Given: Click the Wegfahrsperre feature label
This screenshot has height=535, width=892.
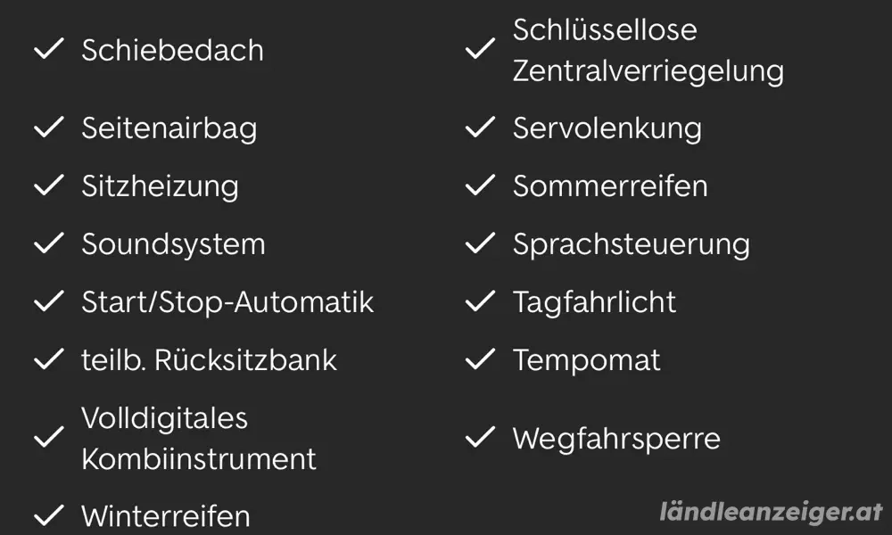Looking at the screenshot, I should pos(615,439).
